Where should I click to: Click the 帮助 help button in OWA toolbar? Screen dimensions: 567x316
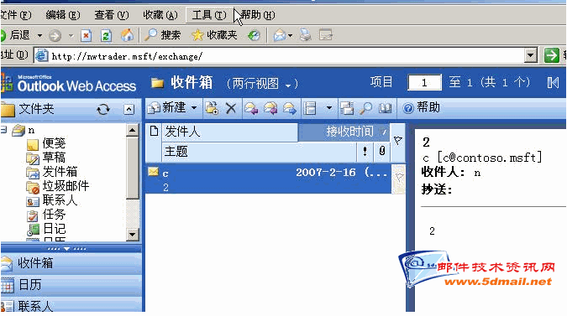[422, 107]
